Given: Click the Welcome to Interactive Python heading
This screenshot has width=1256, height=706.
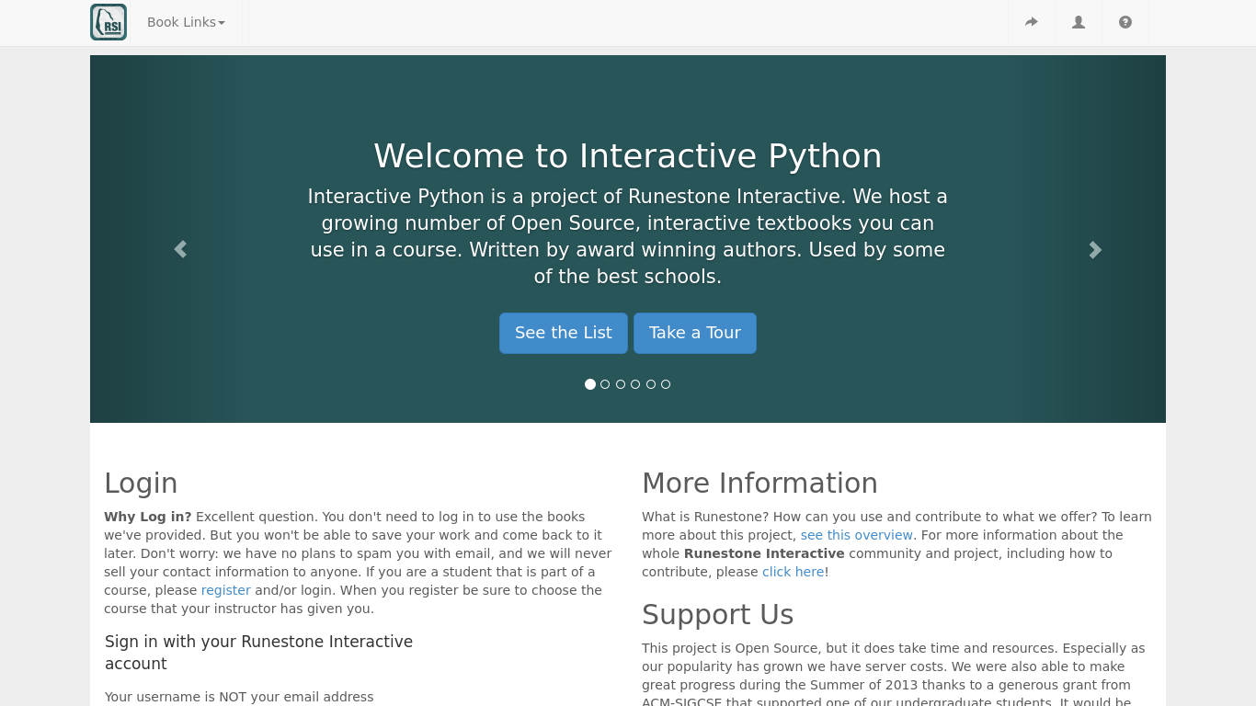Looking at the screenshot, I should tap(628, 156).
